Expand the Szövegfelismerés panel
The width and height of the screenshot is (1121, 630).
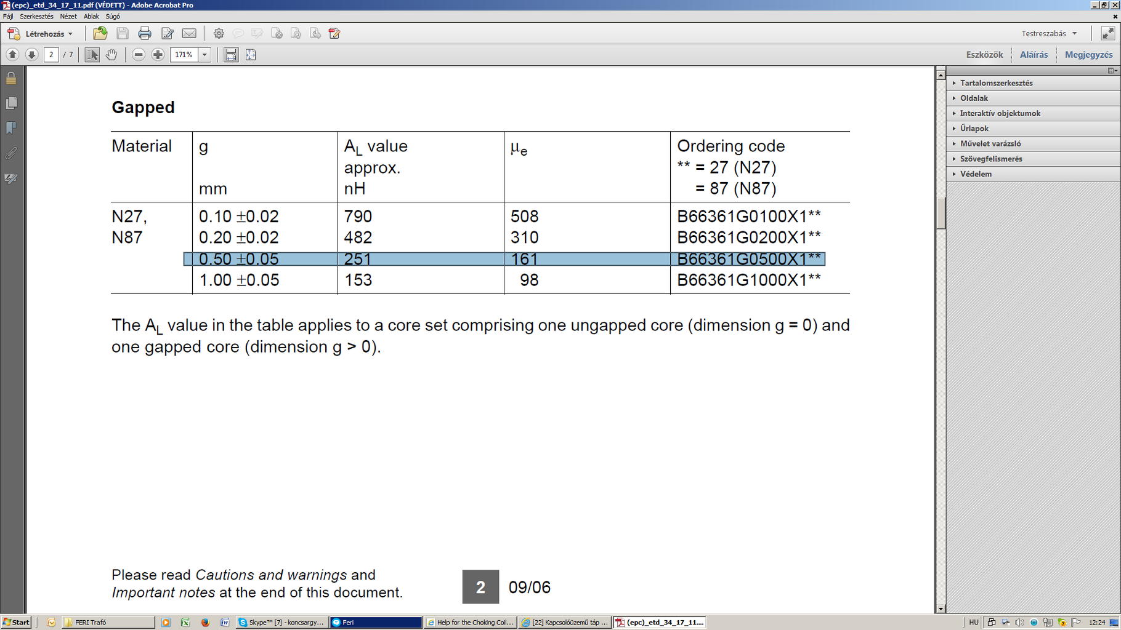pyautogui.click(x=1034, y=159)
